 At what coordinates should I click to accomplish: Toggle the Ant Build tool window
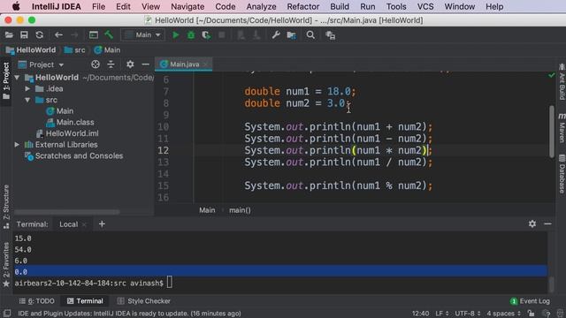point(562,82)
